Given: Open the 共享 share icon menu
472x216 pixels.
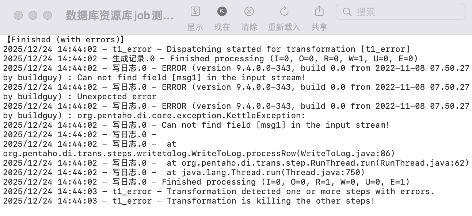Looking at the screenshot, I should pyautogui.click(x=319, y=11).
